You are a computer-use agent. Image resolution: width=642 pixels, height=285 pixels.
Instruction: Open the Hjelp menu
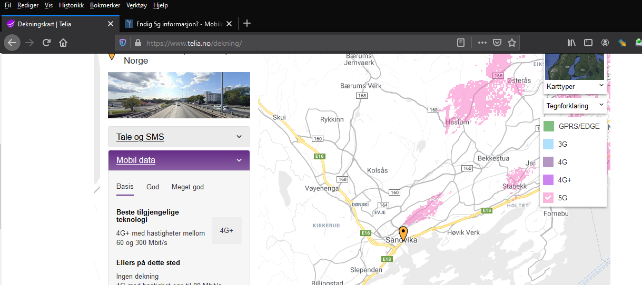(161, 5)
